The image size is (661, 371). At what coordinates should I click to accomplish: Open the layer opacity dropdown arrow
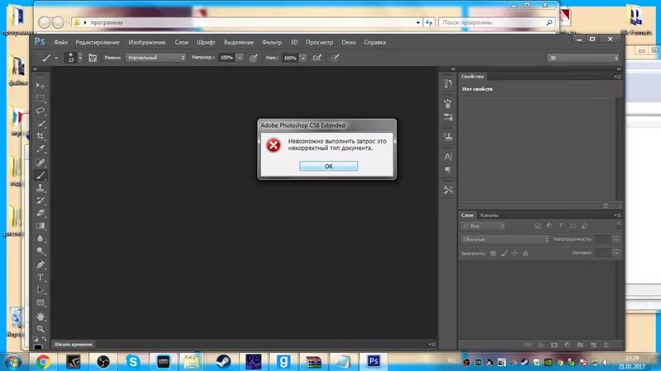click(x=616, y=239)
